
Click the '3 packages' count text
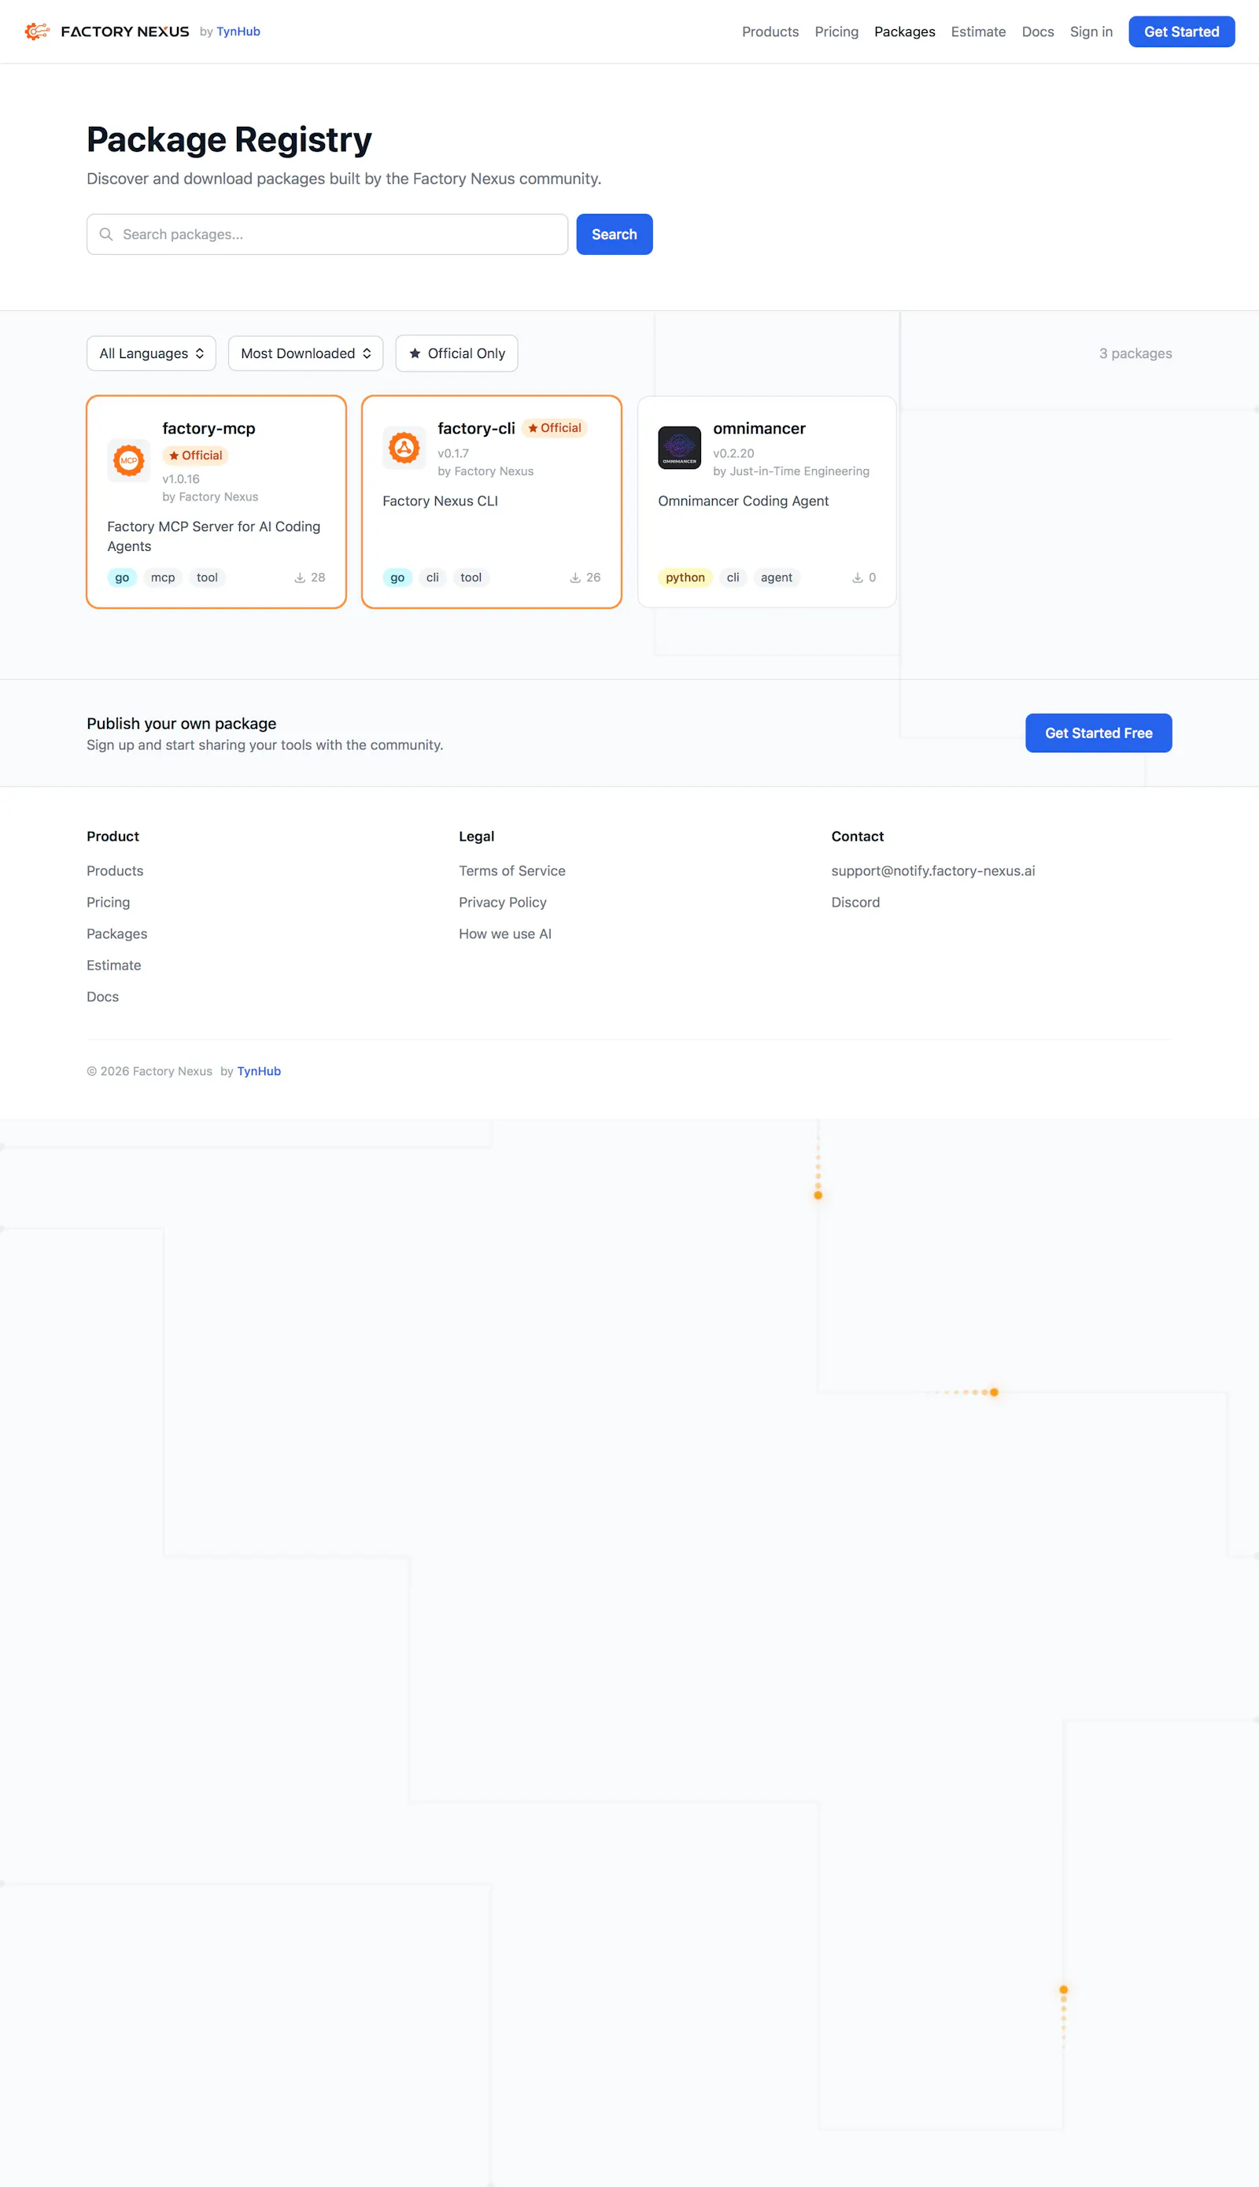(x=1135, y=353)
